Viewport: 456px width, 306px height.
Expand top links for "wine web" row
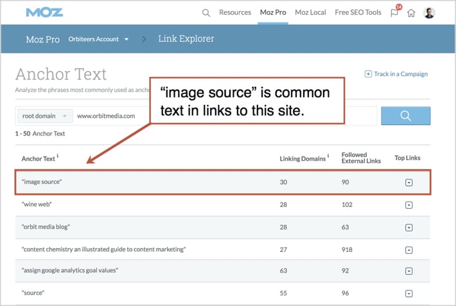pos(409,205)
